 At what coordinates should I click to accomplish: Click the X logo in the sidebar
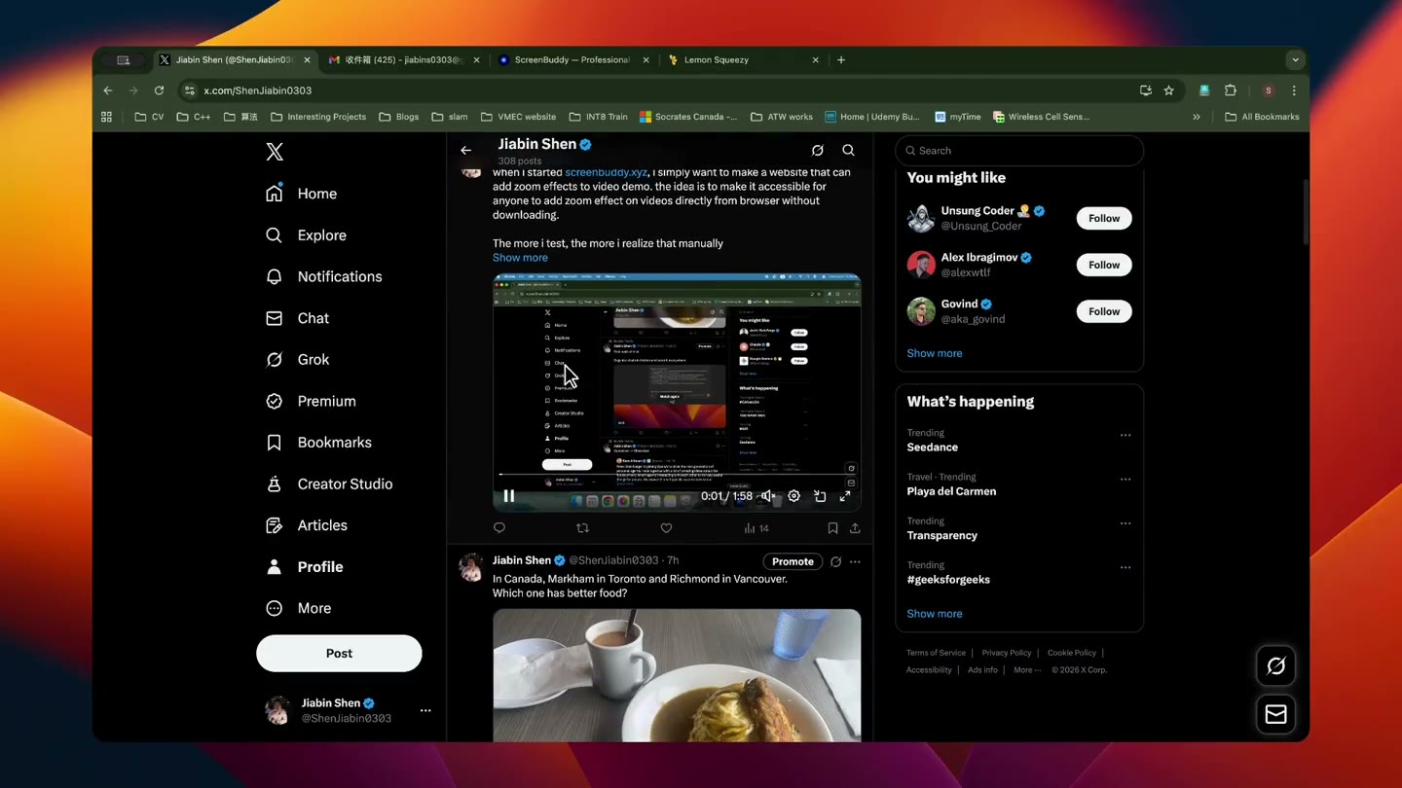275,152
